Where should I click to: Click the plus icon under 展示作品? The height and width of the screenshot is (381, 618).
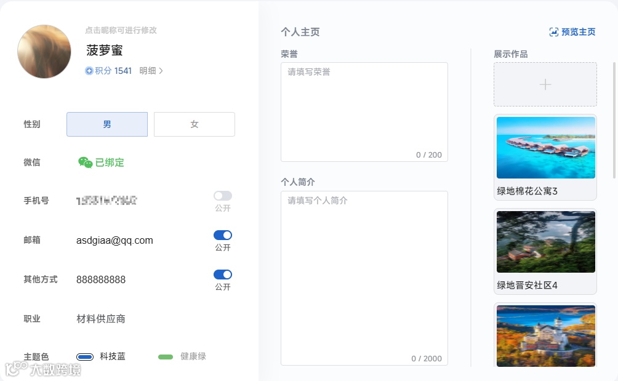tap(545, 84)
